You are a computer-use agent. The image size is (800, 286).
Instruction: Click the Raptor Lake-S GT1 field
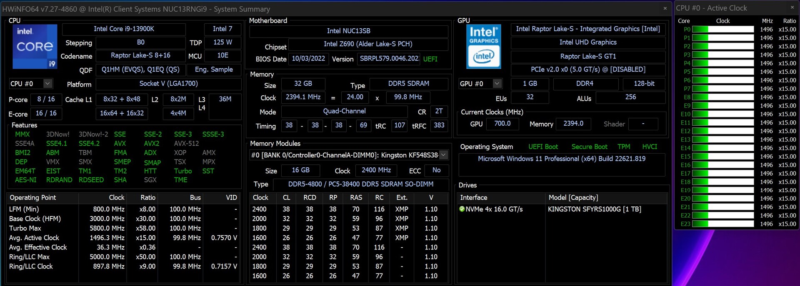pos(588,56)
